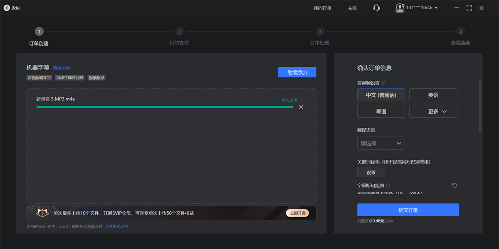Click 继续添加 button
The width and height of the screenshot is (499, 249).
tap(297, 72)
